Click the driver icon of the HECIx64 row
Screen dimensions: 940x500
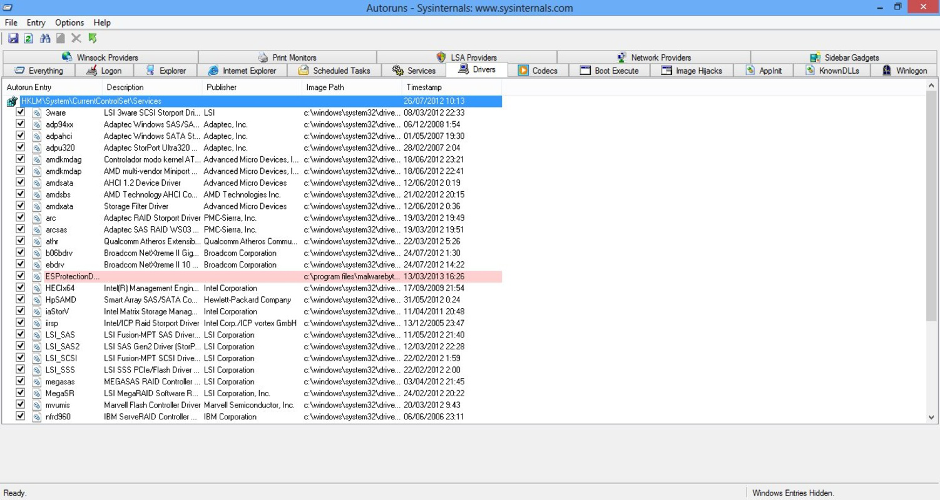click(x=37, y=288)
